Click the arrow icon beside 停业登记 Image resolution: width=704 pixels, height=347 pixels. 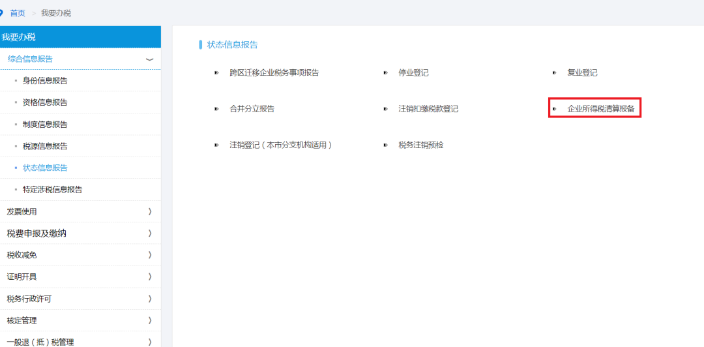(x=385, y=72)
